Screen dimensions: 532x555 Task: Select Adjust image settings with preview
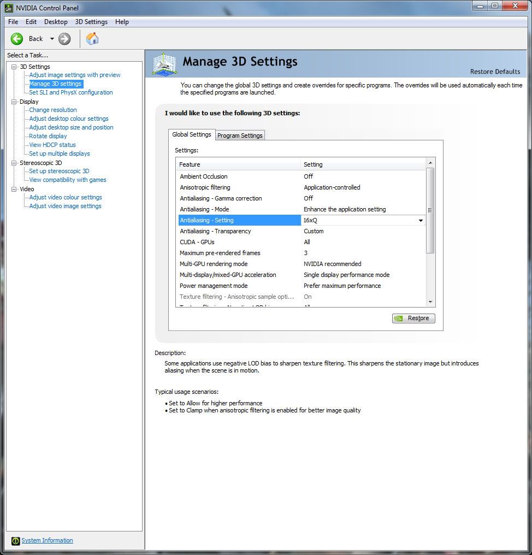(75, 75)
